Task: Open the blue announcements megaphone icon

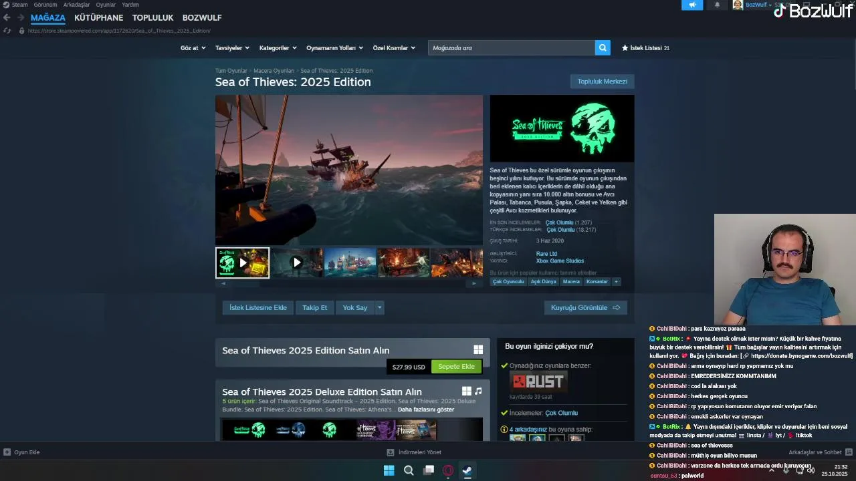Action: (692, 5)
